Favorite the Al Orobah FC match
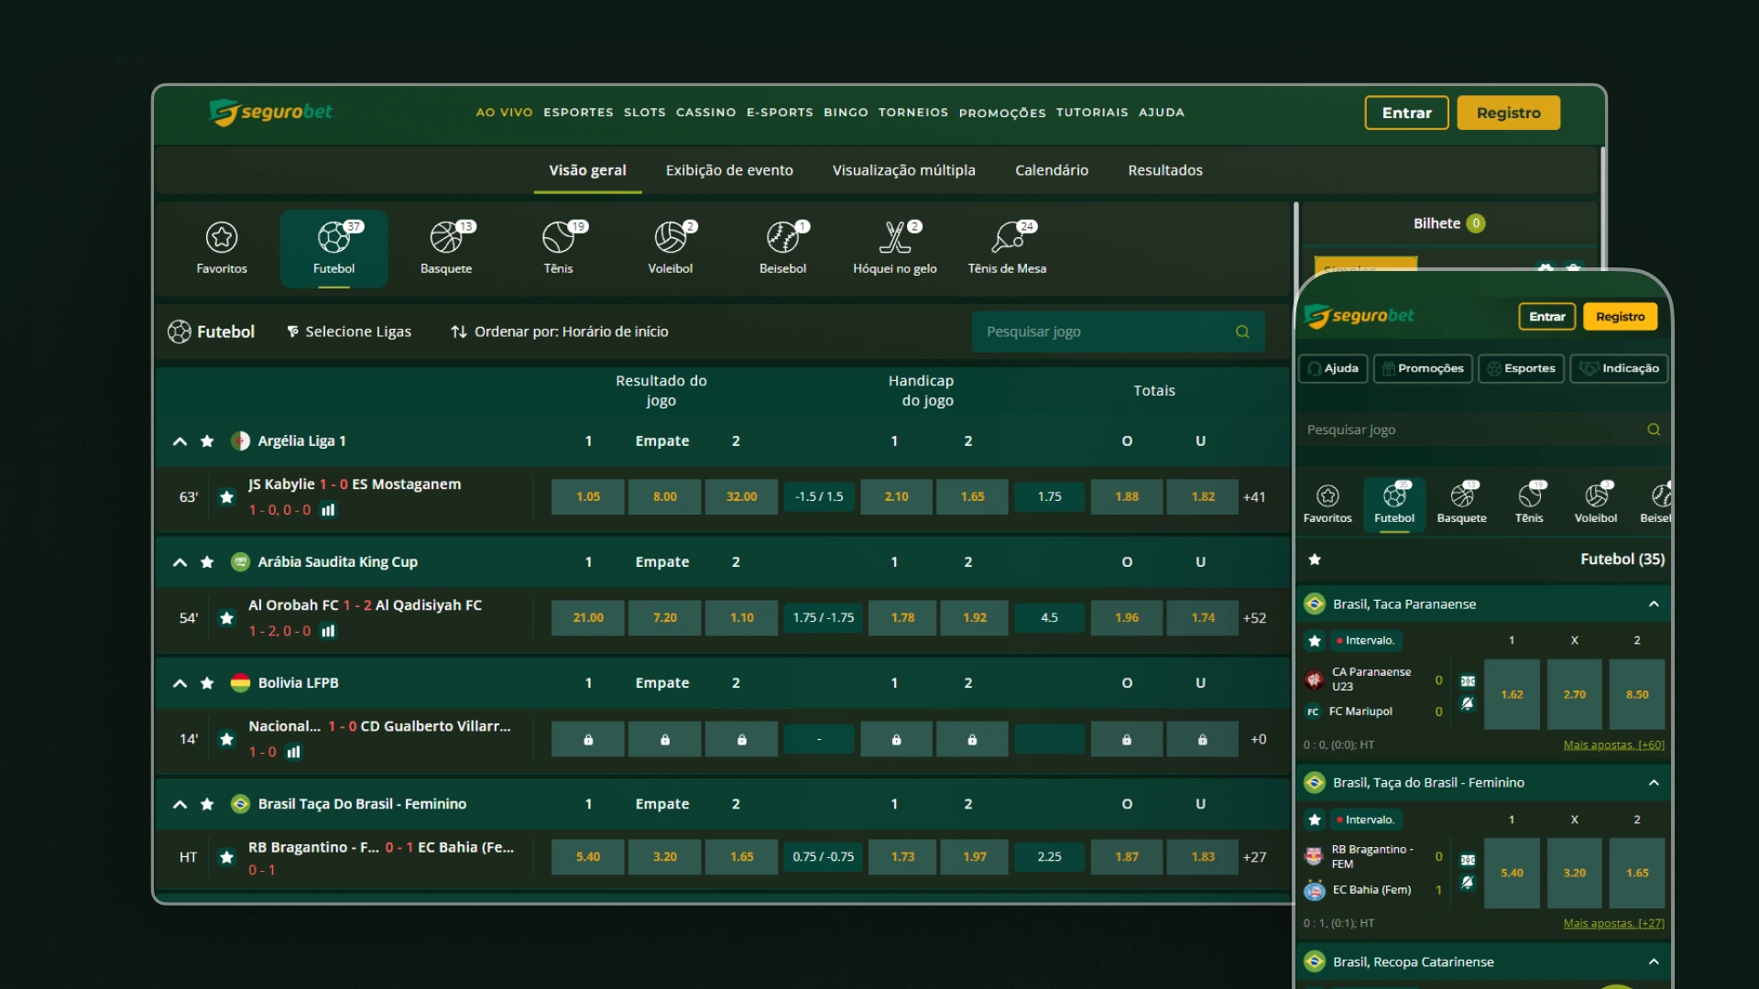 click(227, 618)
